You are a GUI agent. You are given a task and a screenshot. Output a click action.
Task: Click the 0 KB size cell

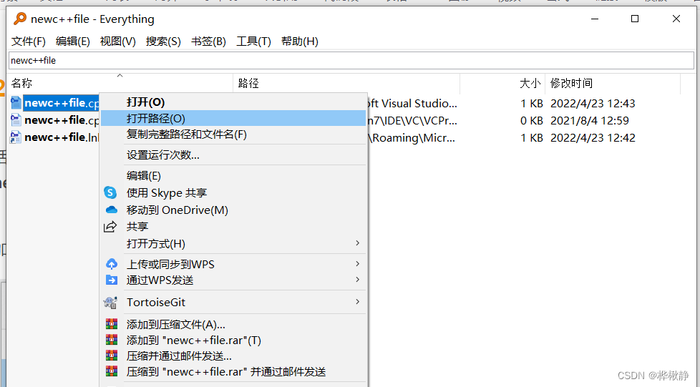pyautogui.click(x=531, y=120)
